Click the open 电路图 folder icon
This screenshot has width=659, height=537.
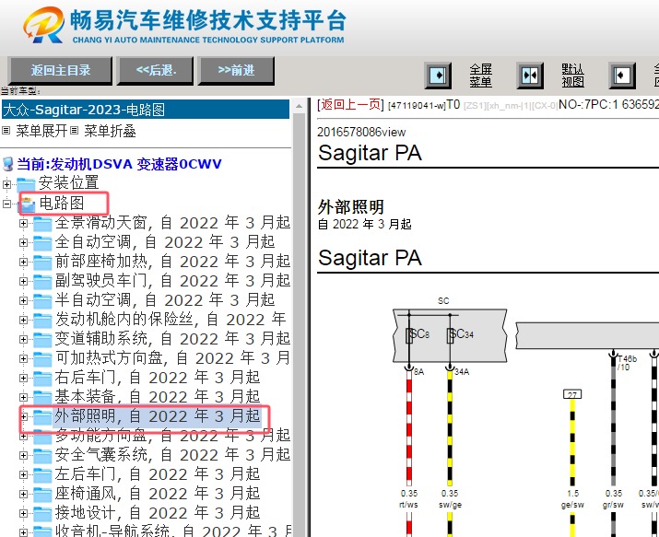[x=28, y=204]
